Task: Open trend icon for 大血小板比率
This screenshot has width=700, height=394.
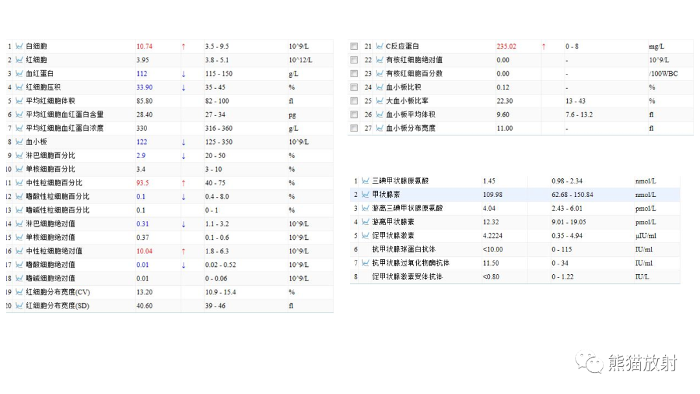Action: click(x=379, y=101)
